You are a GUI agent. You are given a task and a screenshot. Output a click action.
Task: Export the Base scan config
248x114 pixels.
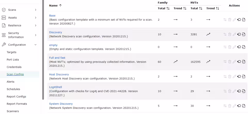click(x=244, y=20)
